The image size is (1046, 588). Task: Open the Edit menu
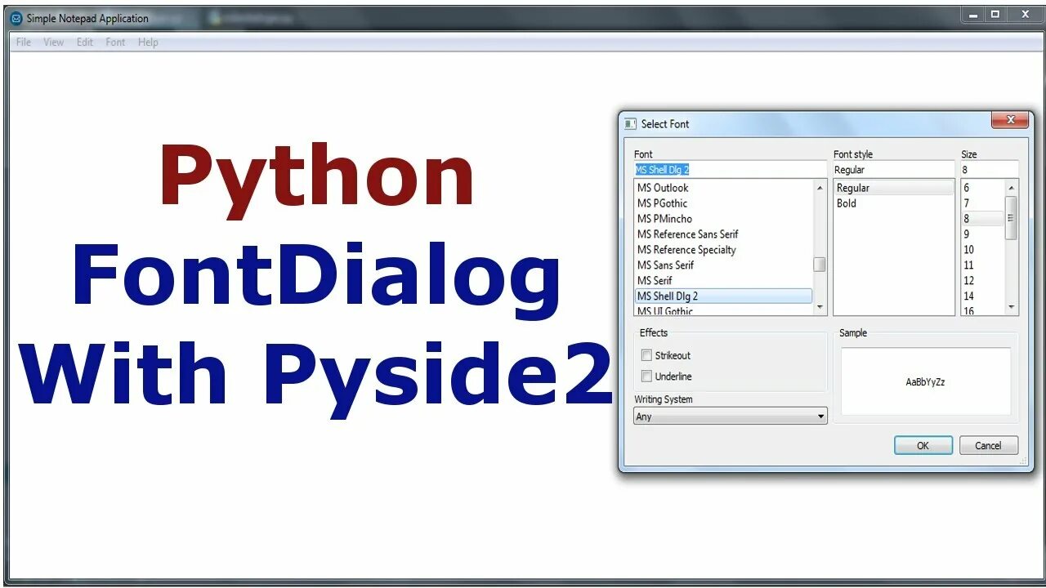(85, 42)
